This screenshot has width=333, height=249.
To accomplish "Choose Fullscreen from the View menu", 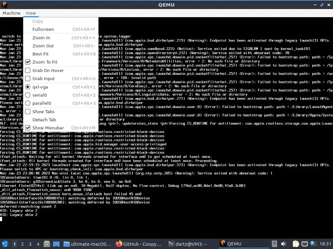I will pos(61,29).
